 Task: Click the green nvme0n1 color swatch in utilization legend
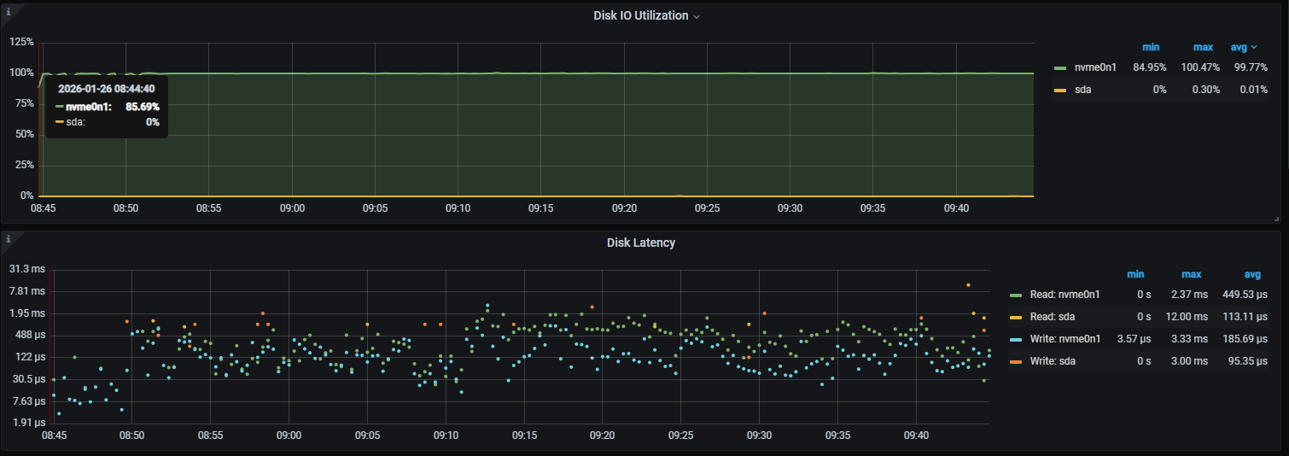pos(1060,67)
